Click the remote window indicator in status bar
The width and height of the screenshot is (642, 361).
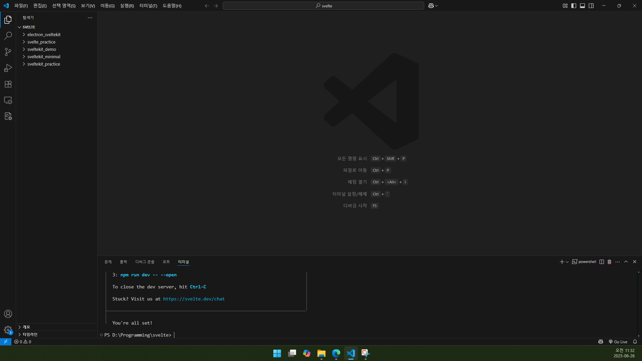coord(6,342)
